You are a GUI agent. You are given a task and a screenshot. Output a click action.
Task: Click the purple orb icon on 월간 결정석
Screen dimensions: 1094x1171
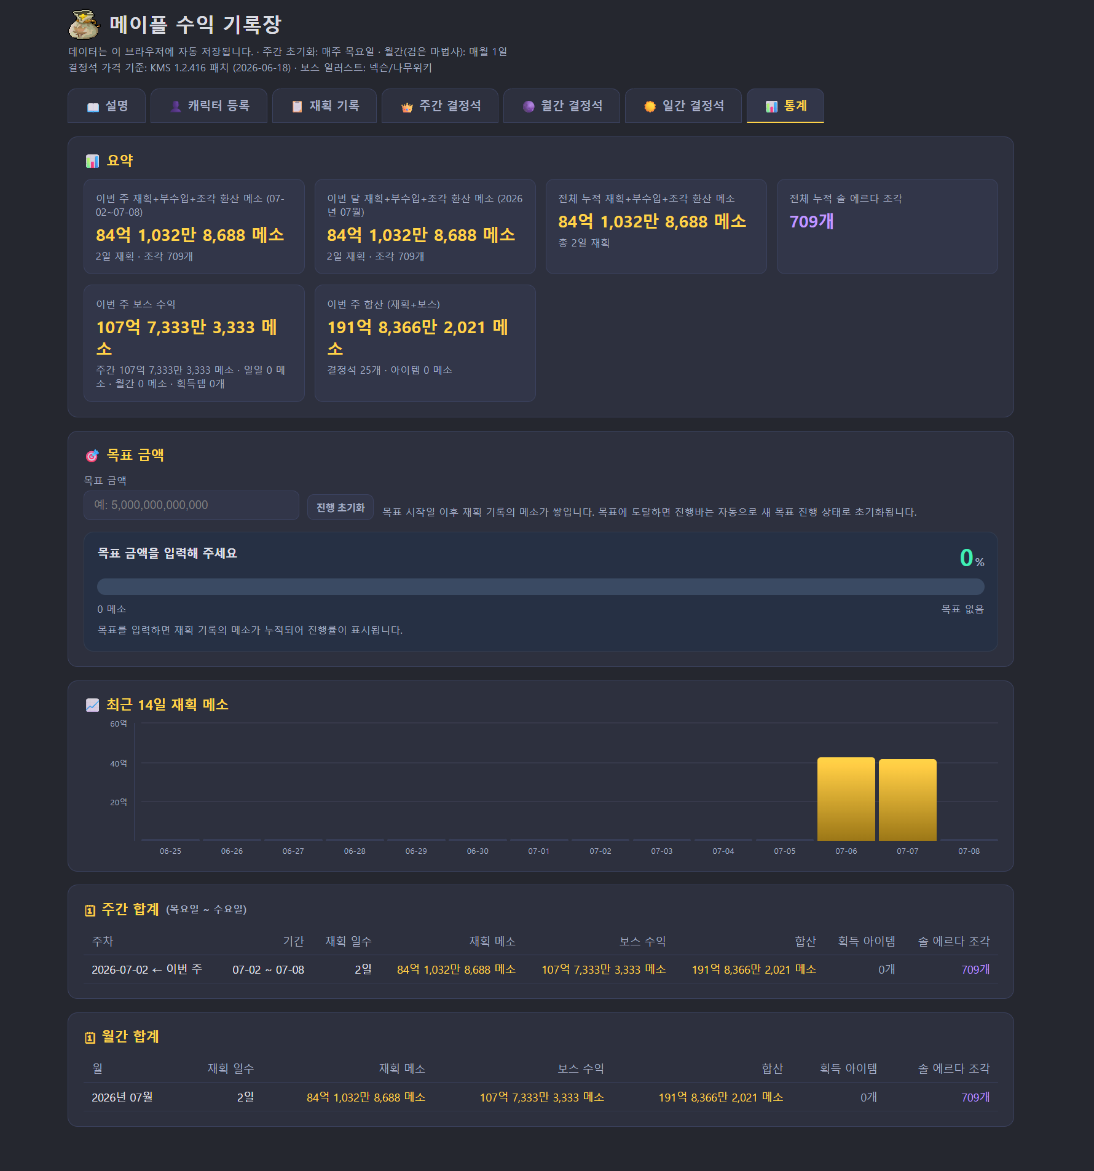tap(529, 107)
